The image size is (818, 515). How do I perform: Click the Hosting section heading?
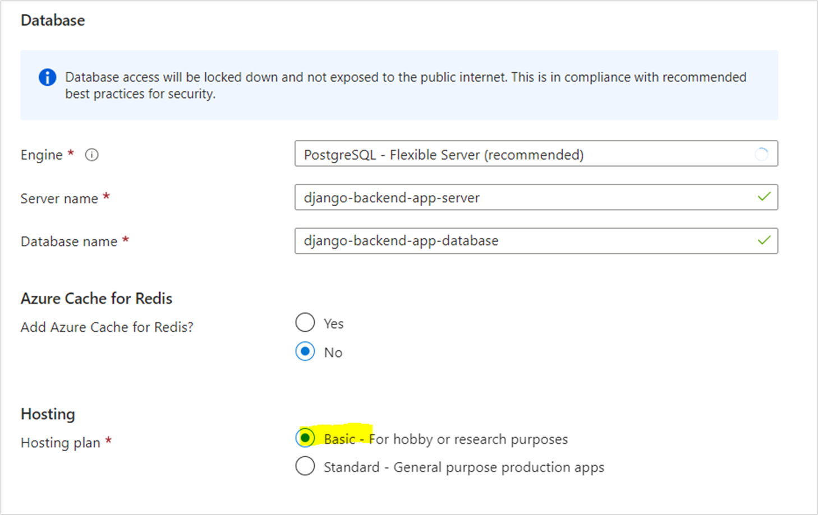(48, 414)
